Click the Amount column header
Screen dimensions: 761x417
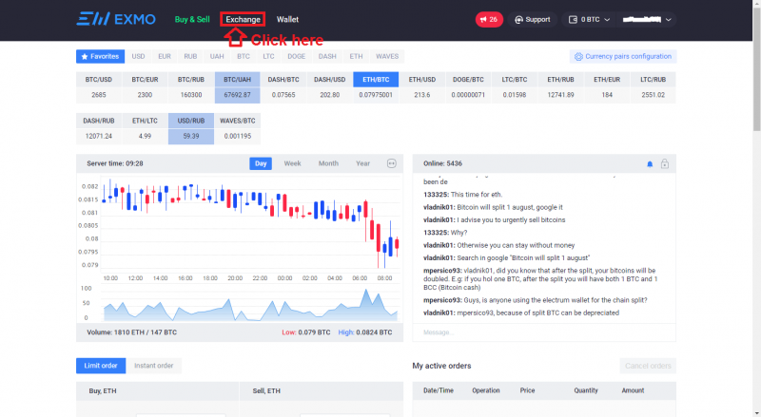pos(633,390)
